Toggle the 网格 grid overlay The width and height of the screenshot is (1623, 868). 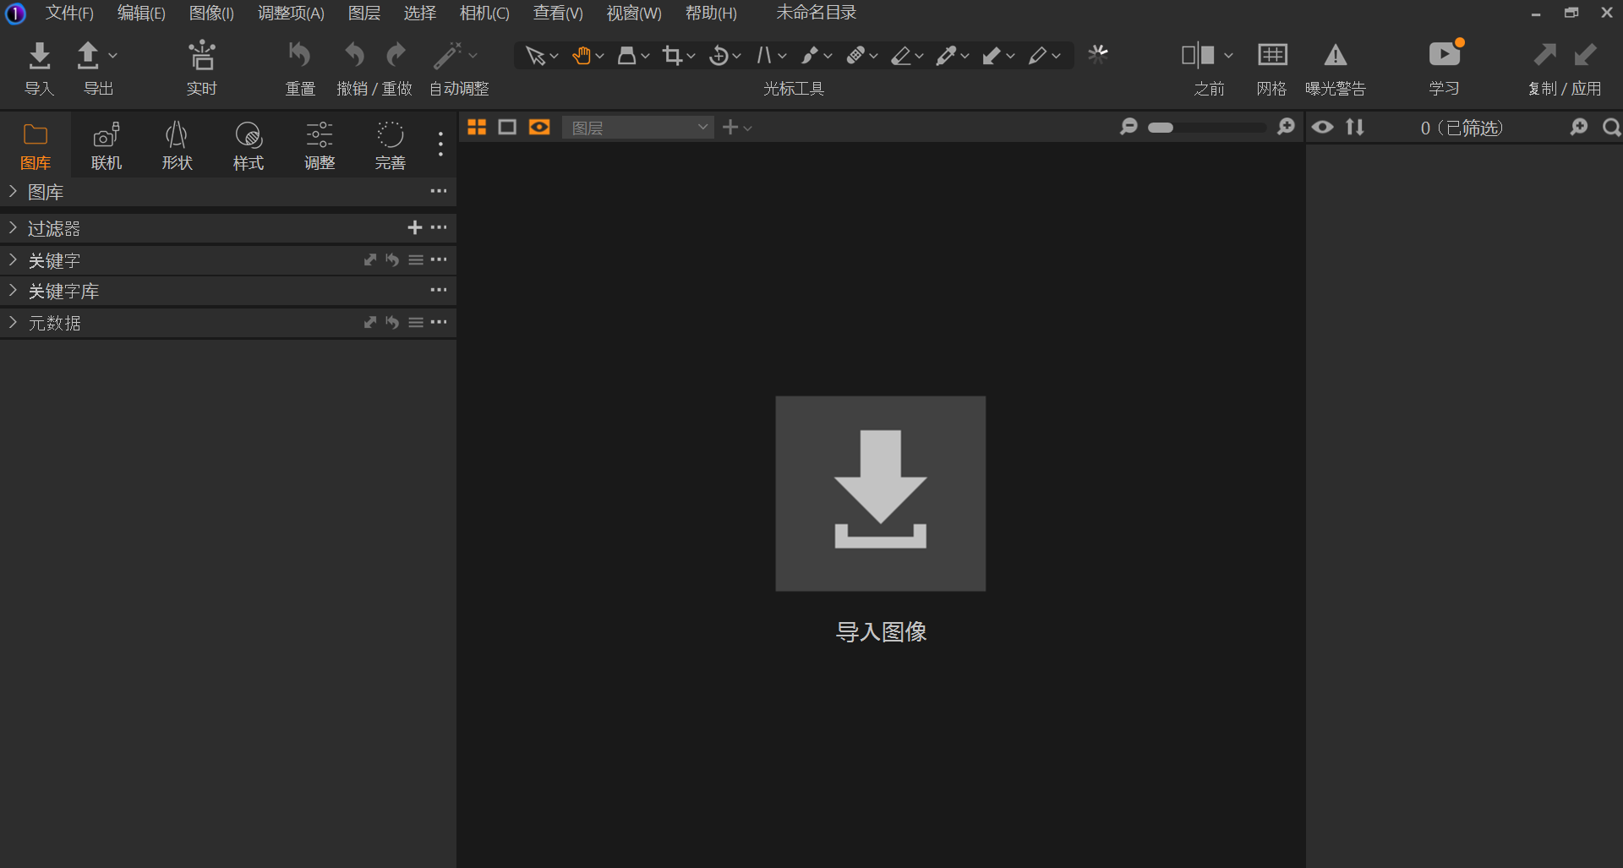pyautogui.click(x=1272, y=56)
